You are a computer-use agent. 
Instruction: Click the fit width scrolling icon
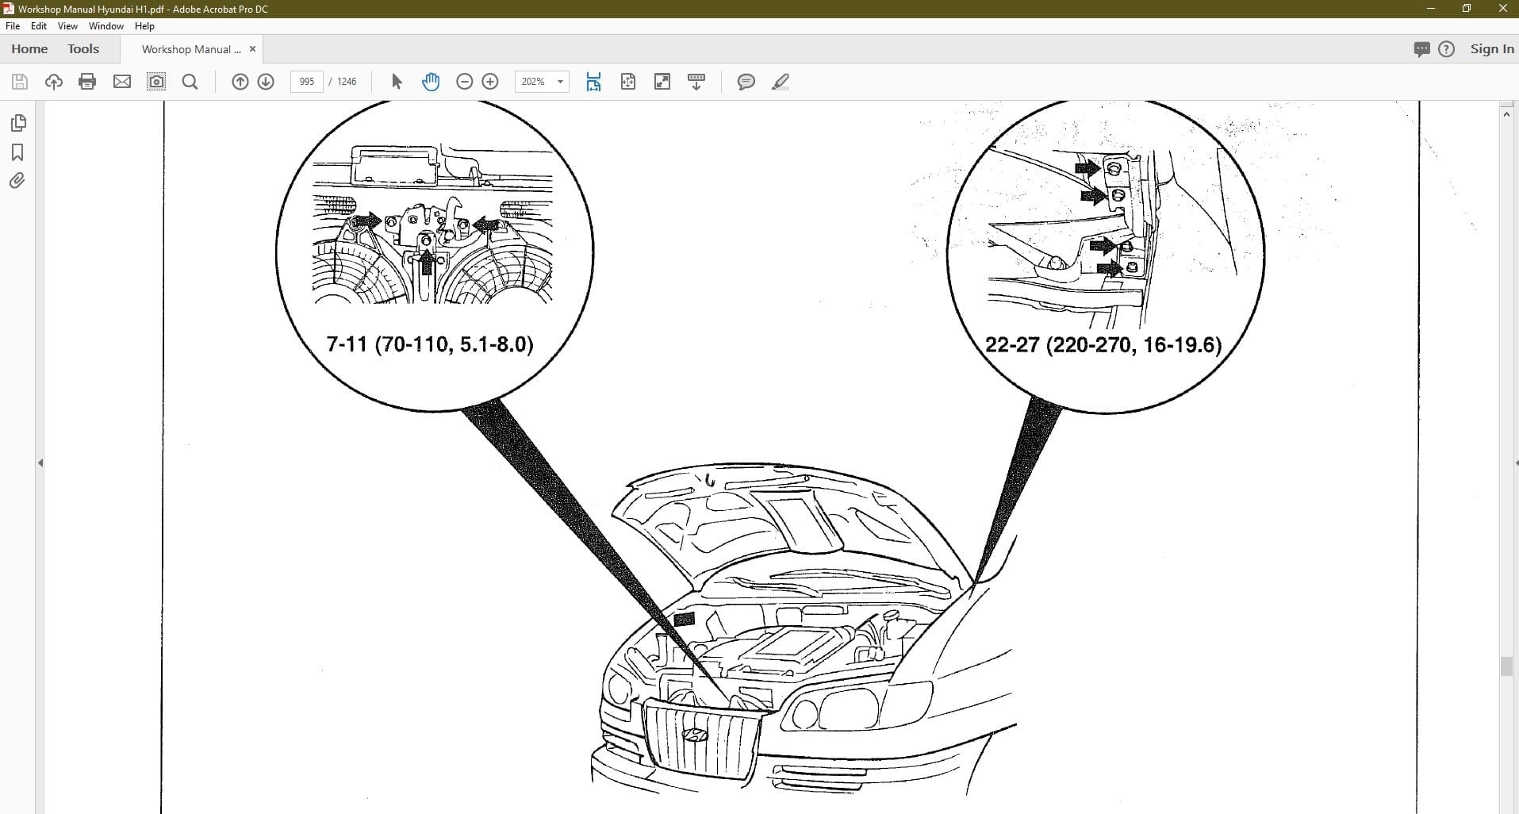pos(593,82)
